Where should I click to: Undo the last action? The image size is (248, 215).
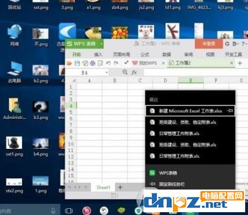click(108, 63)
